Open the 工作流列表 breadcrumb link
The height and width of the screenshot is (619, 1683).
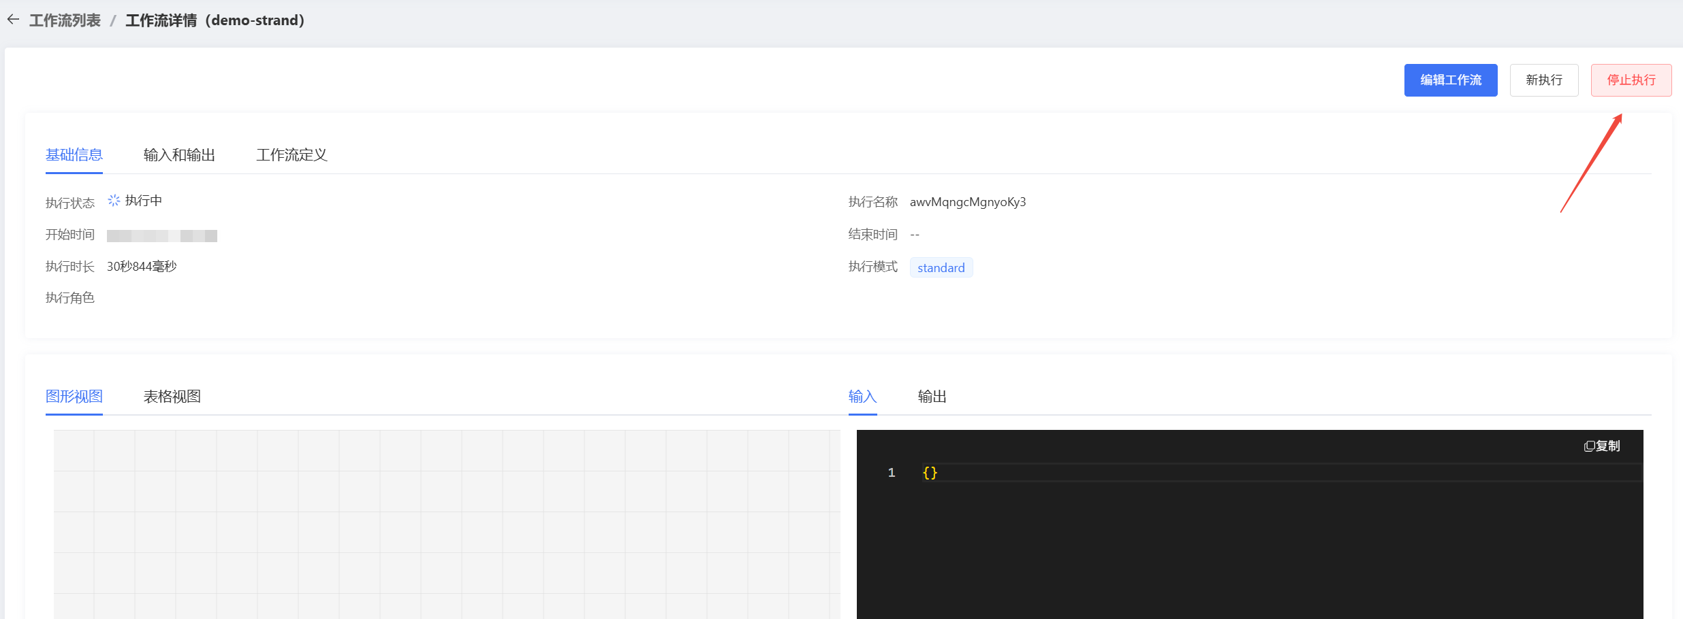(65, 20)
